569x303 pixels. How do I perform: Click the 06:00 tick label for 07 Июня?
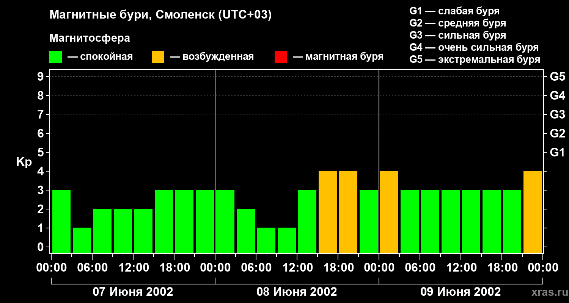pyautogui.click(x=92, y=268)
